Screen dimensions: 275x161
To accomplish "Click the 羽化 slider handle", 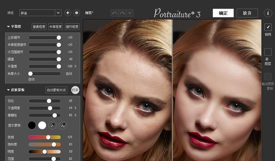I will coord(49,101).
